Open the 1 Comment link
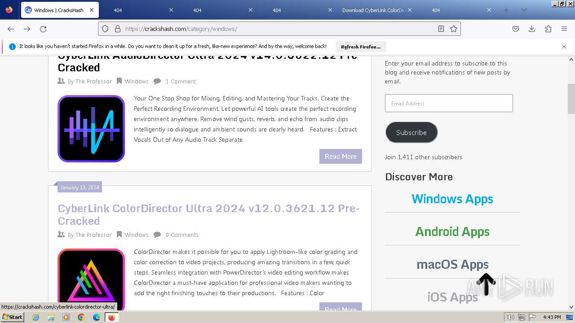The width and height of the screenshot is (575, 323). point(181,81)
